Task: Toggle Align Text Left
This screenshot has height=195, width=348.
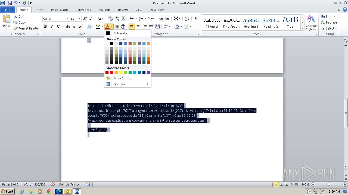Action: [x=132, y=27]
